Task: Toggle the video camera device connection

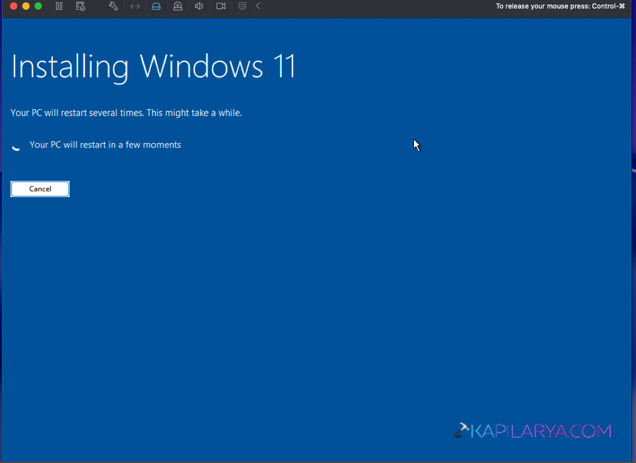Action: pos(221,6)
